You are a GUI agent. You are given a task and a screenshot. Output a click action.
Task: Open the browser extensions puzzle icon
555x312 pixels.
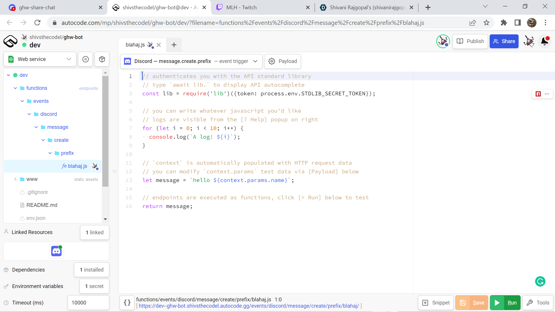pos(504,23)
